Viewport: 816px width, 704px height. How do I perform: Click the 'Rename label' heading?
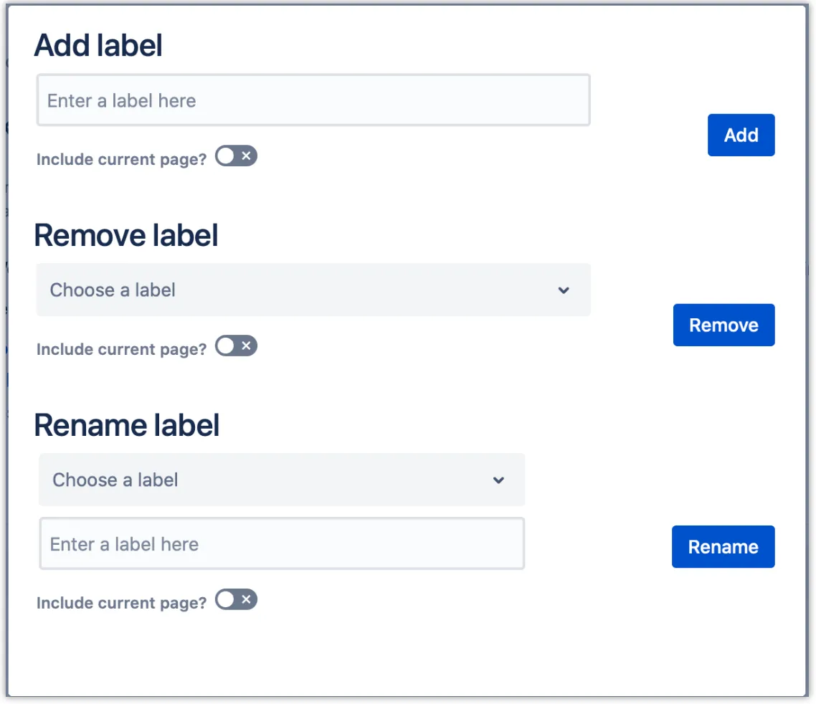127,424
